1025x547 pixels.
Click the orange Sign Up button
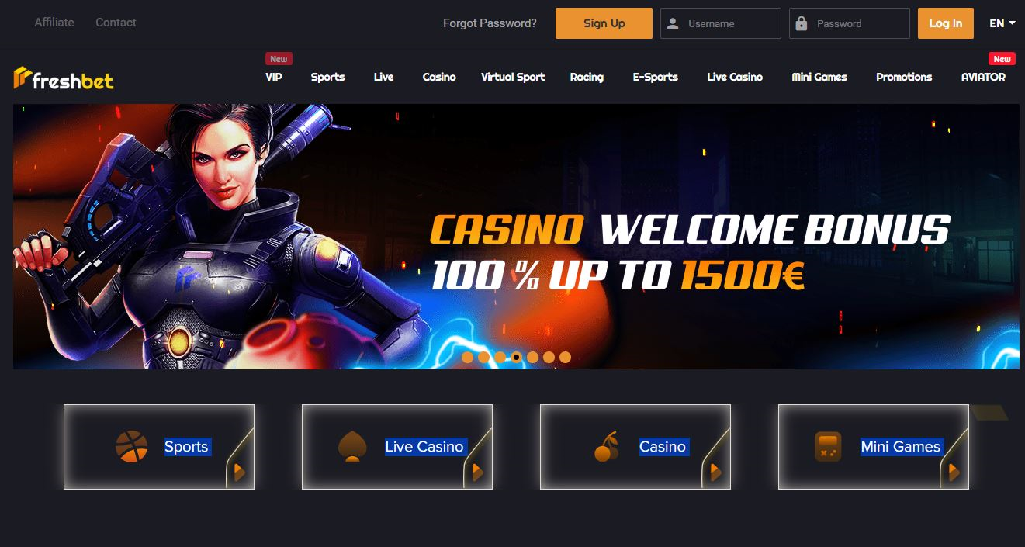click(x=604, y=23)
